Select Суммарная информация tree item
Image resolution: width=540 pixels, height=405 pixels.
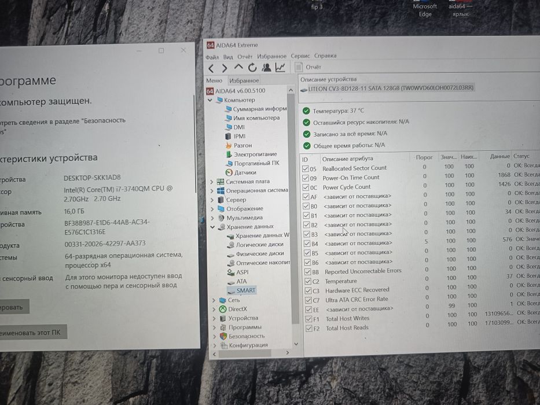click(x=256, y=109)
